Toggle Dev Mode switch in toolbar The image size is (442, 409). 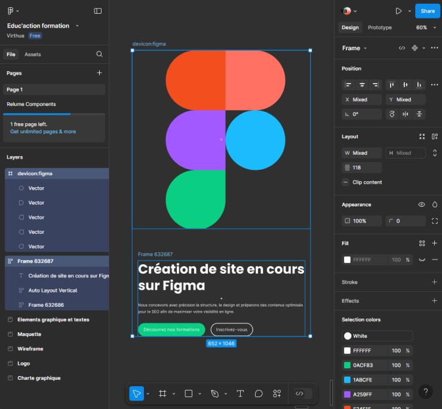tap(303, 393)
